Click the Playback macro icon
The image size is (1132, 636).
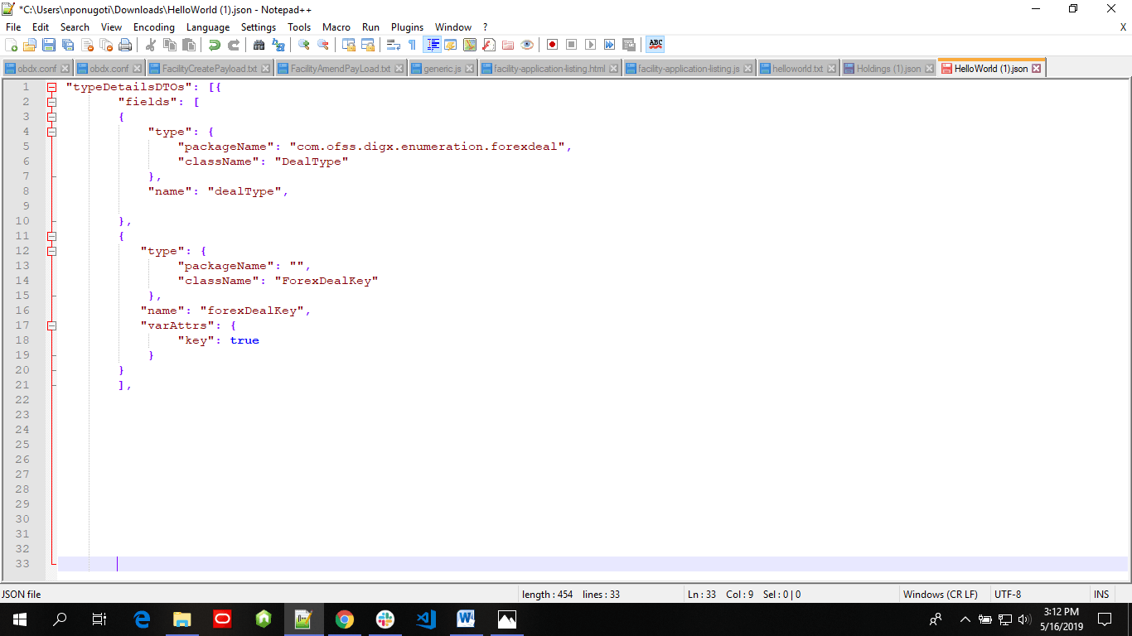click(591, 44)
